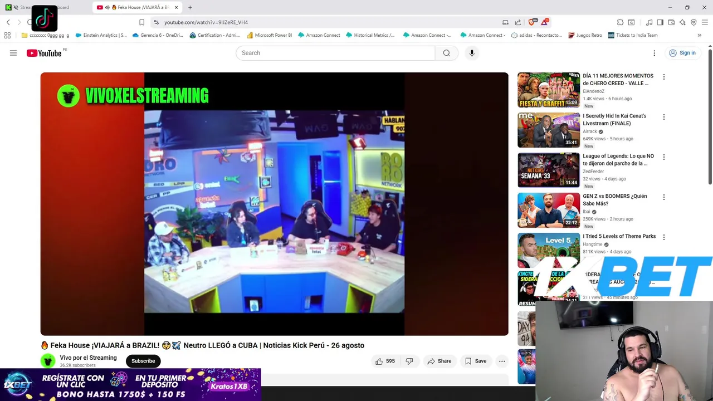The height and width of the screenshot is (401, 713).
Task: Click the Sign in button
Action: [682, 53]
